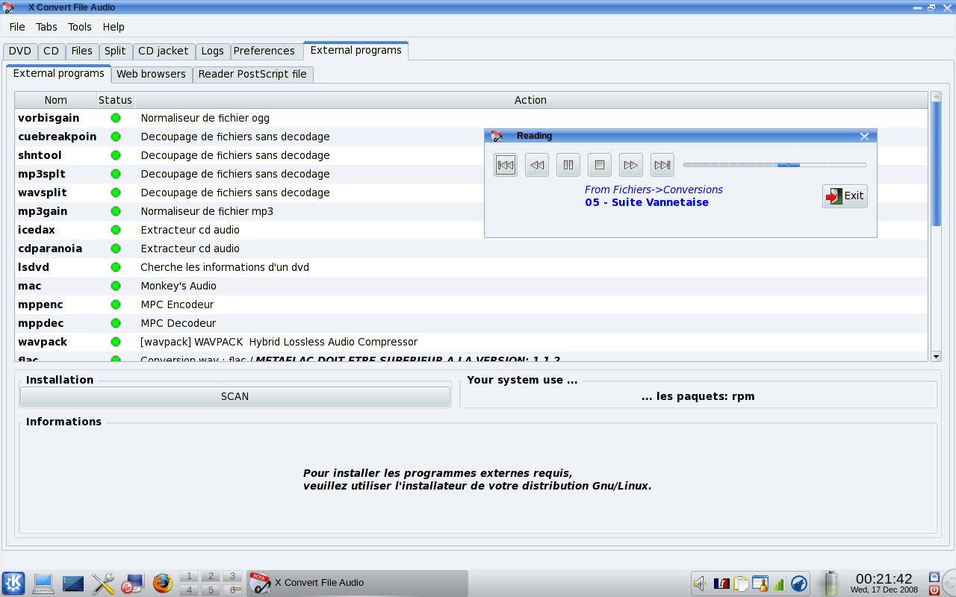The image size is (956, 597).
Task: Open the Tabs menu
Action: click(46, 27)
